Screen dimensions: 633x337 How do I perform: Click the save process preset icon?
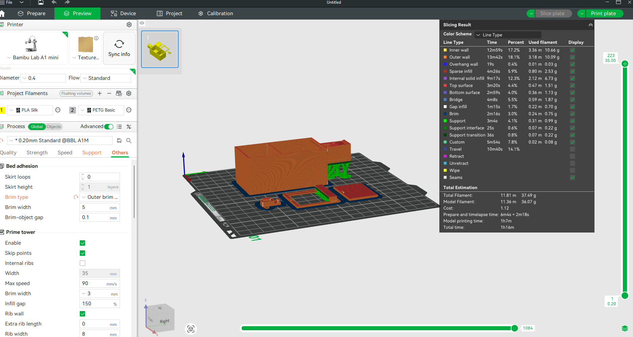tap(119, 141)
